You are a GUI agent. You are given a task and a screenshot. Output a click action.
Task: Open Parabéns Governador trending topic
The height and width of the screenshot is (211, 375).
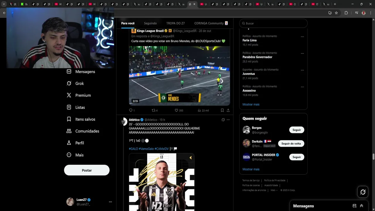(x=257, y=57)
